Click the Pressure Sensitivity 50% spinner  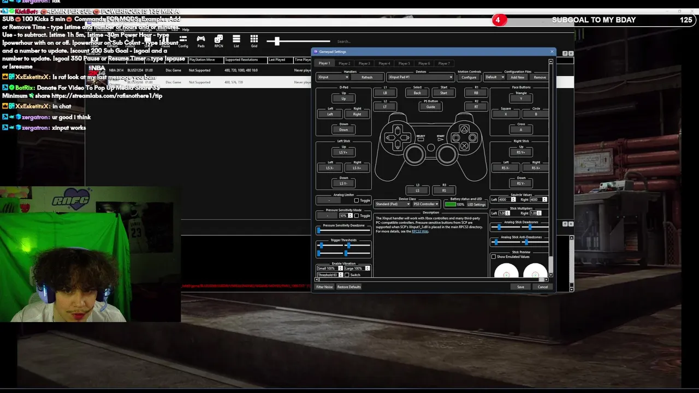point(345,216)
